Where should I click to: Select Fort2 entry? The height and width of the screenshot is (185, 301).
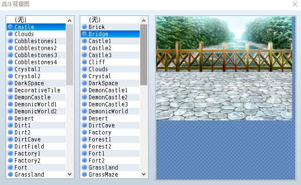pyautogui.click(x=110, y=161)
